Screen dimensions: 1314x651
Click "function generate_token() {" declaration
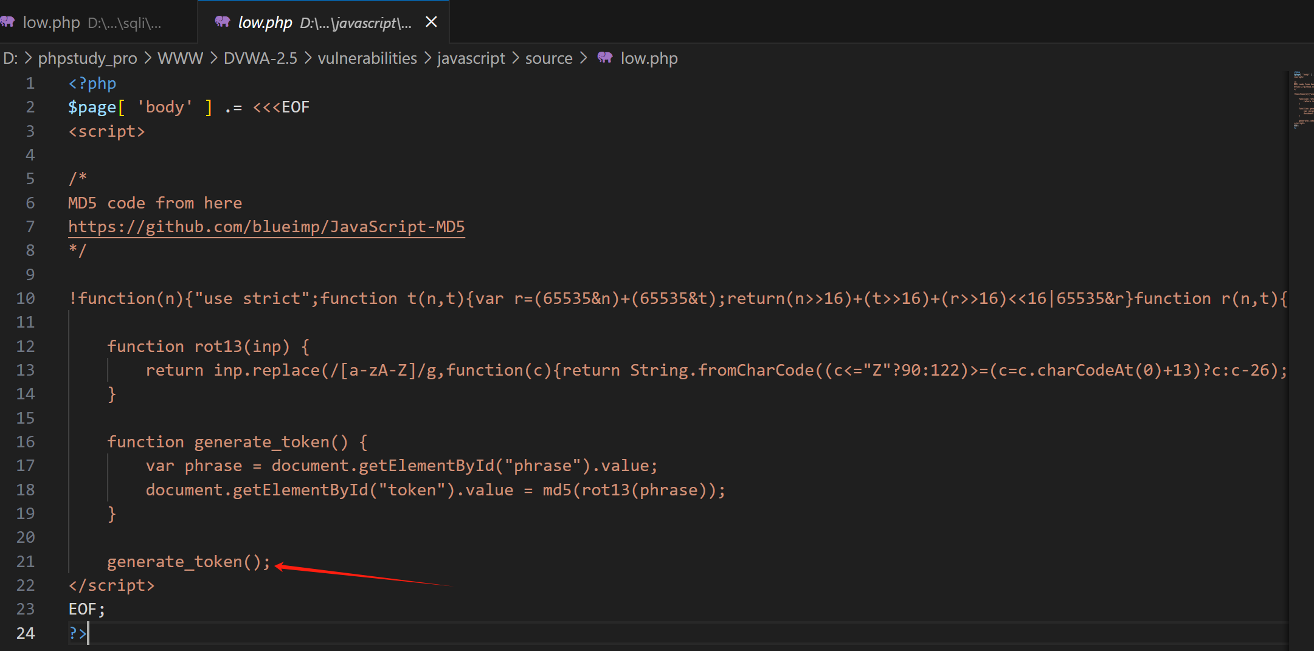[x=237, y=442]
